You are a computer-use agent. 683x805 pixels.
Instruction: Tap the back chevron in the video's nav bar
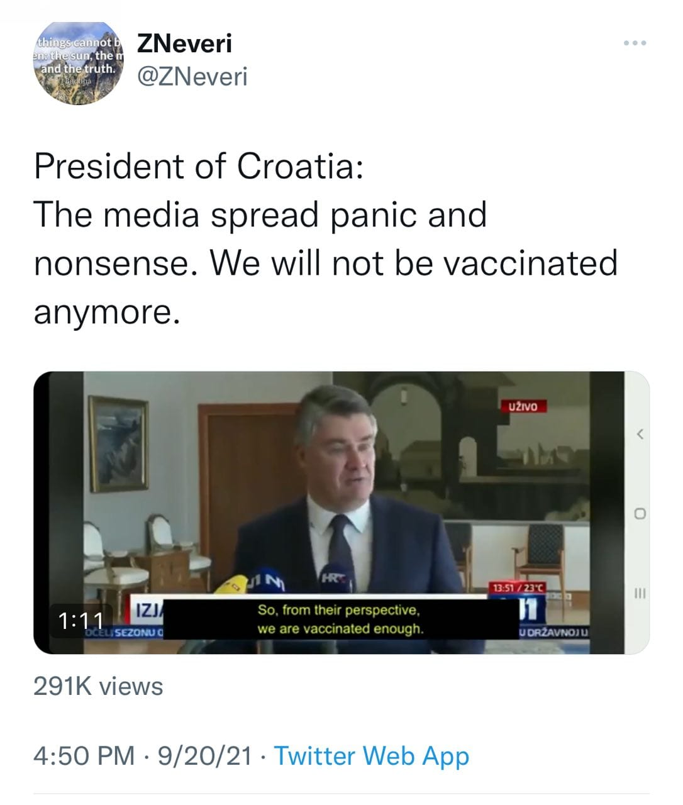[640, 433]
